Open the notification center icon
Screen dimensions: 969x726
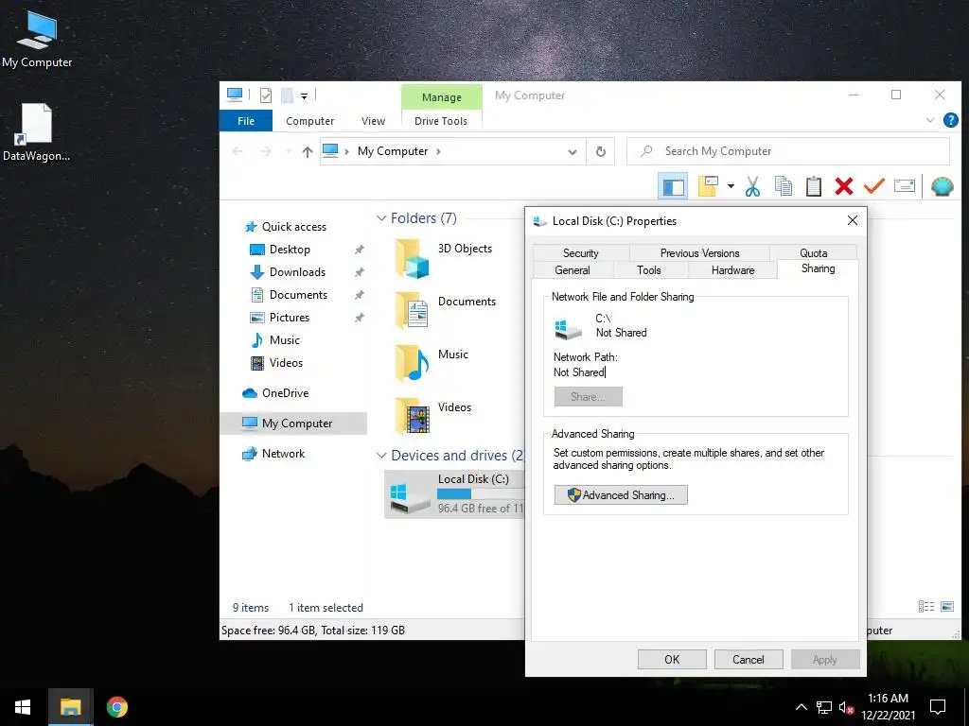(x=938, y=707)
